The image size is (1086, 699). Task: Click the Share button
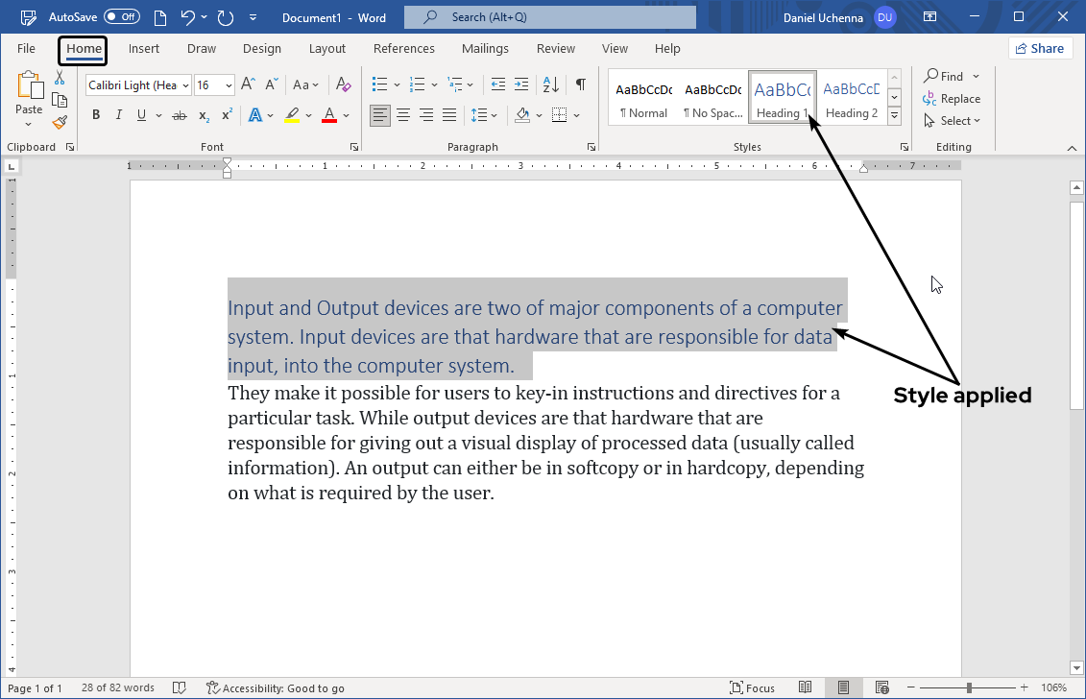1040,49
